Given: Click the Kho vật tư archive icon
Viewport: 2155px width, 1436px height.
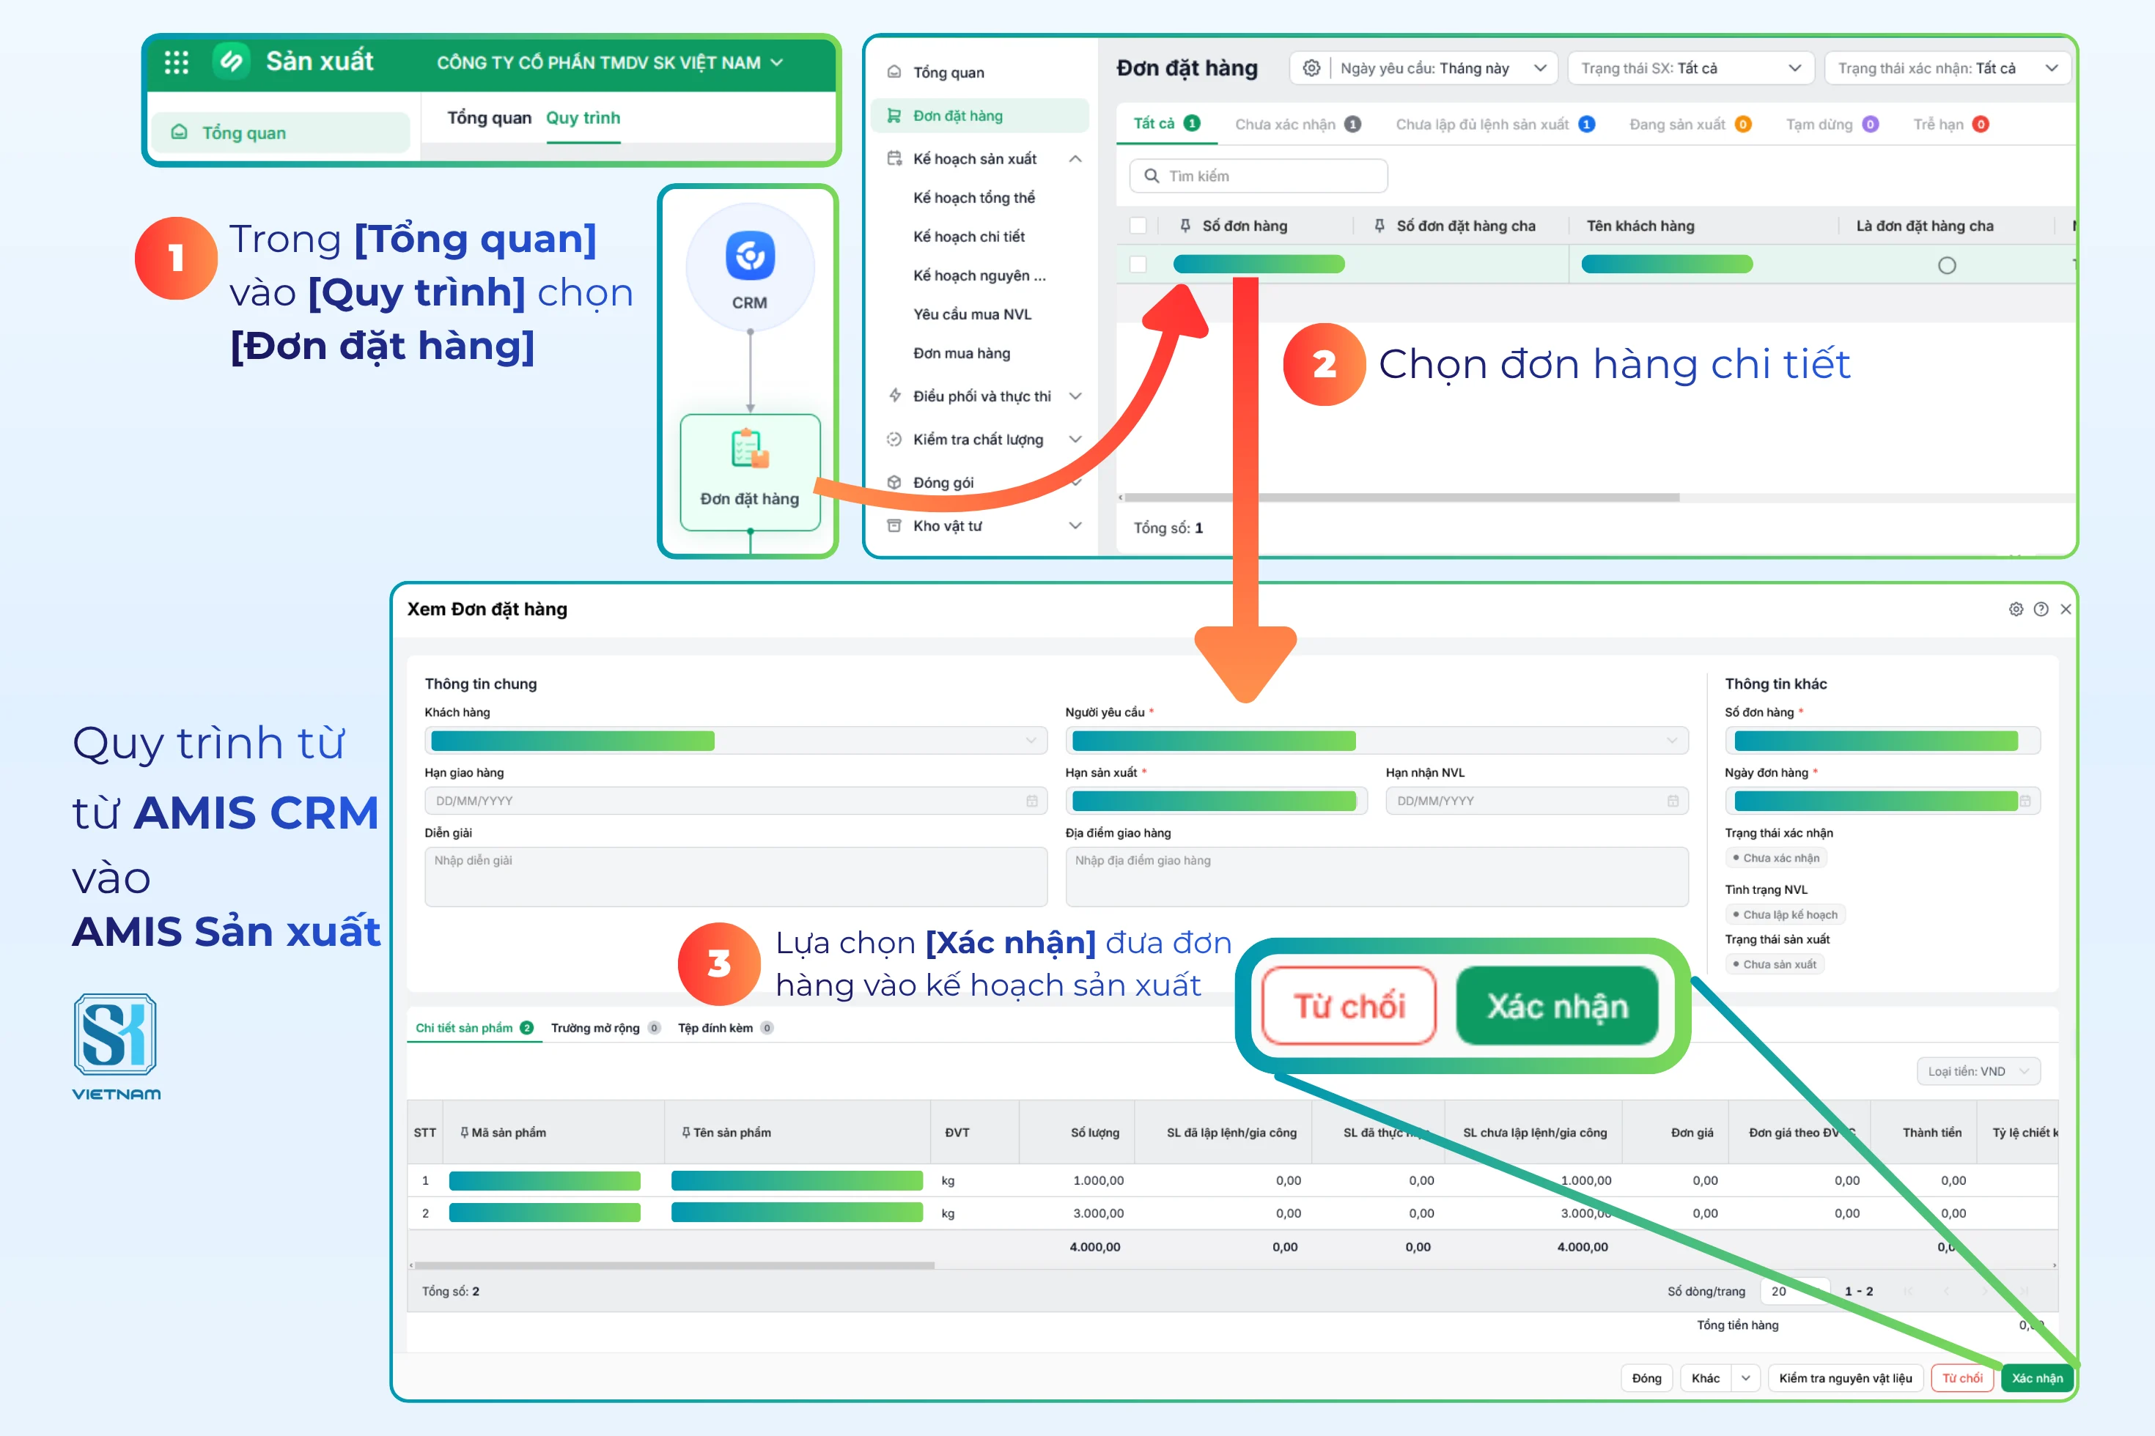Looking at the screenshot, I should pos(894,526).
